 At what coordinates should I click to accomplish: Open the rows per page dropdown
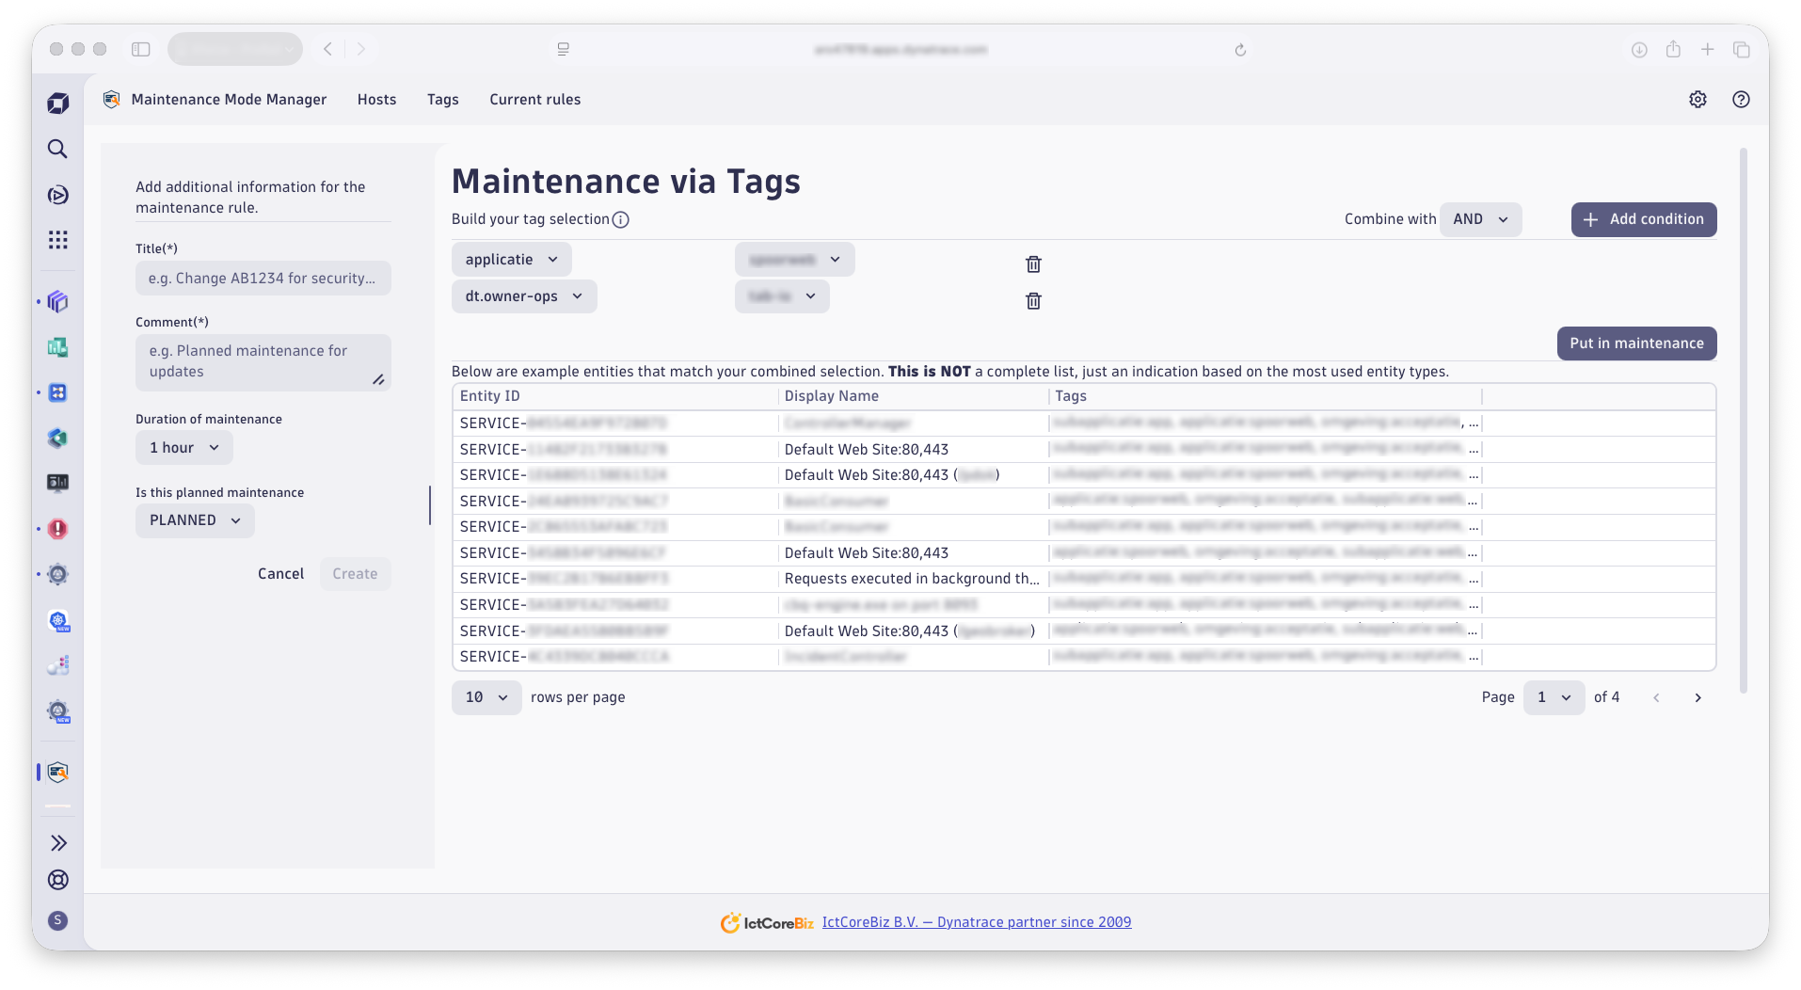(486, 697)
